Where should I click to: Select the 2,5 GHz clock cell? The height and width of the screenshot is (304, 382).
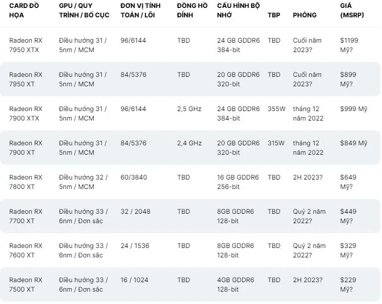pyautogui.click(x=189, y=109)
